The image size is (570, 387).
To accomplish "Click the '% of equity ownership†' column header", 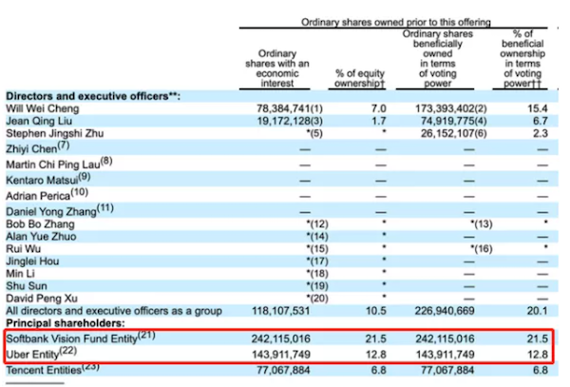I will [359, 78].
